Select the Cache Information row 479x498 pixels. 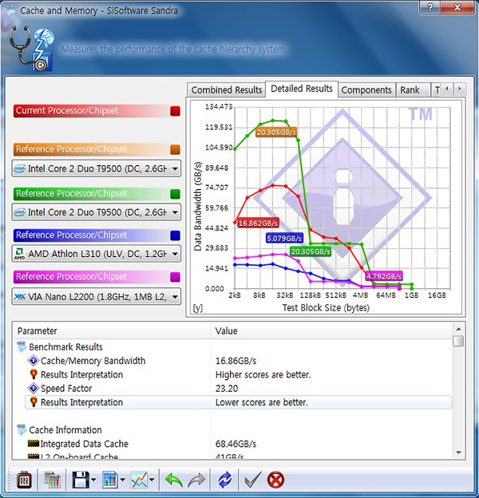(x=233, y=429)
